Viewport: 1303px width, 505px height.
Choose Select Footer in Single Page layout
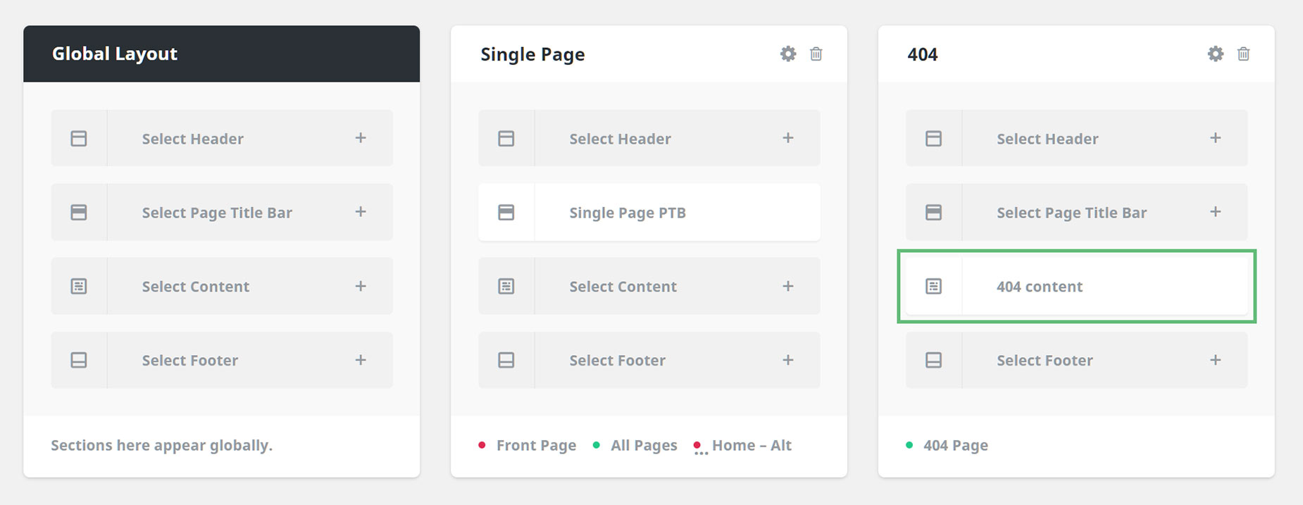[649, 360]
